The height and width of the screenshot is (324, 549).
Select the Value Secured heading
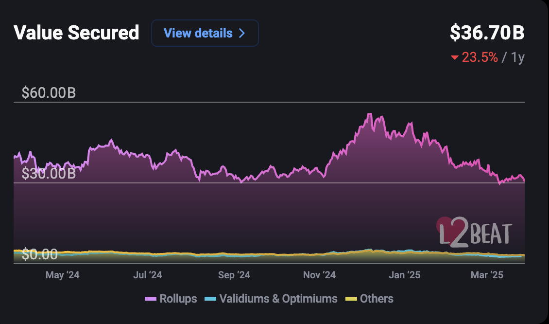point(76,33)
